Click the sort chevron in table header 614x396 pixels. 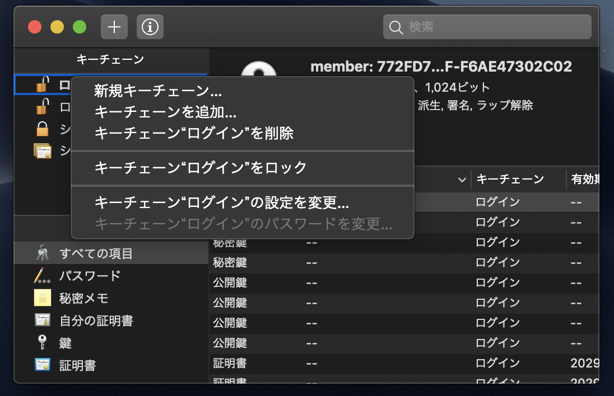tap(462, 180)
